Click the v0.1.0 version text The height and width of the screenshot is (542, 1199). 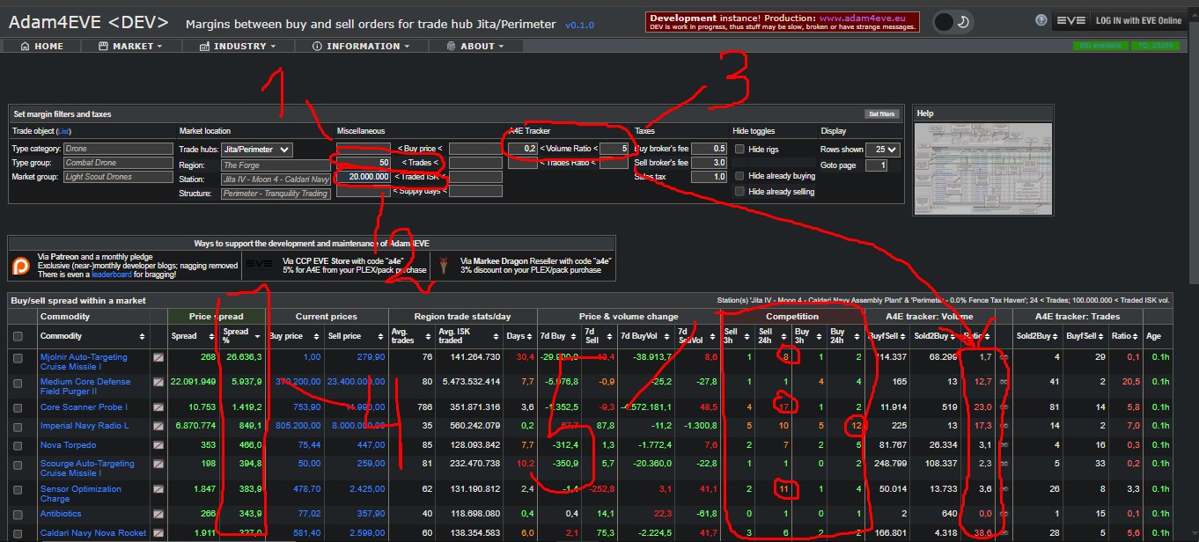tap(578, 26)
